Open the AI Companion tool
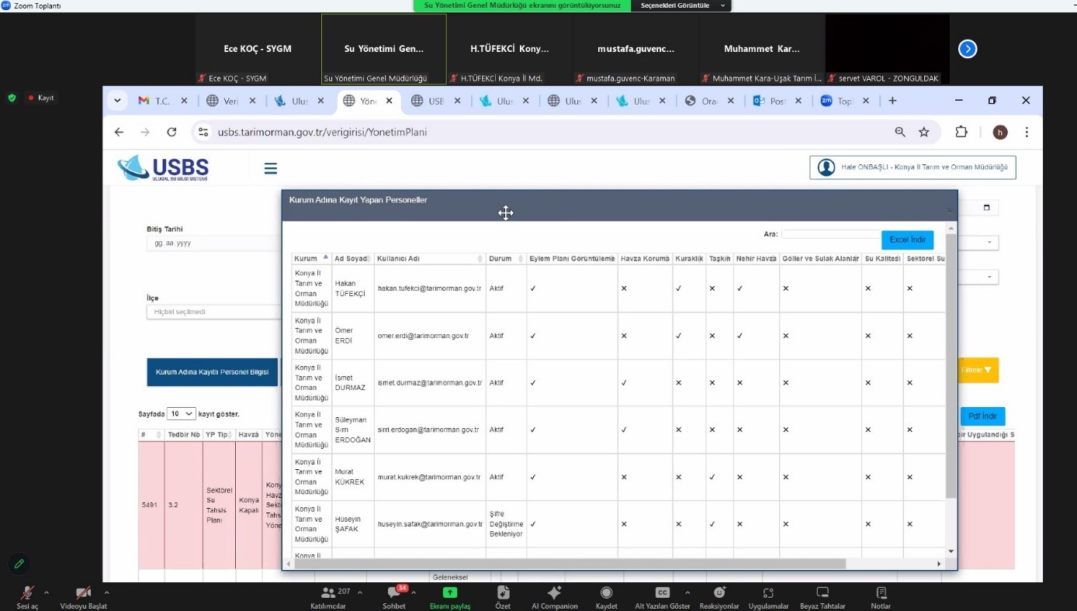 point(554,593)
